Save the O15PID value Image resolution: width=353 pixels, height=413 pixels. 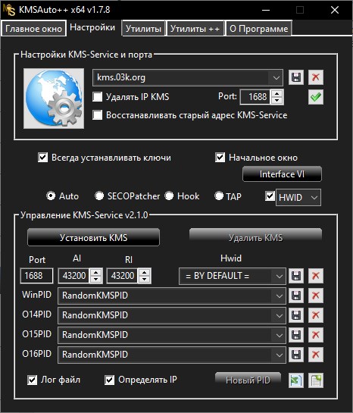(296, 335)
